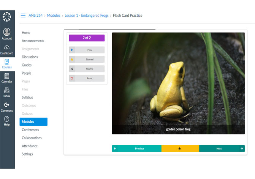This screenshot has height=179, width=255.
Task: Open People in course menu
Action: click(27, 73)
